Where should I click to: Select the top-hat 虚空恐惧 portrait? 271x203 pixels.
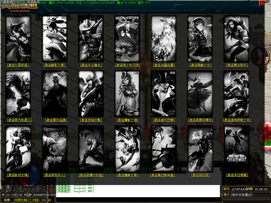coord(164,94)
